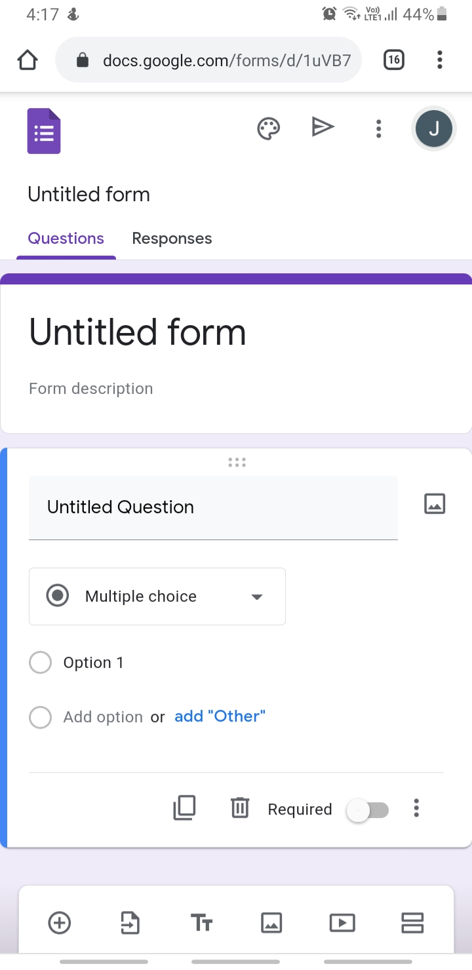
Task: Toggle the Required switch on
Action: click(368, 810)
